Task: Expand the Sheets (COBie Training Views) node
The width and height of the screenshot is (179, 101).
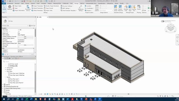Action: [3, 88]
